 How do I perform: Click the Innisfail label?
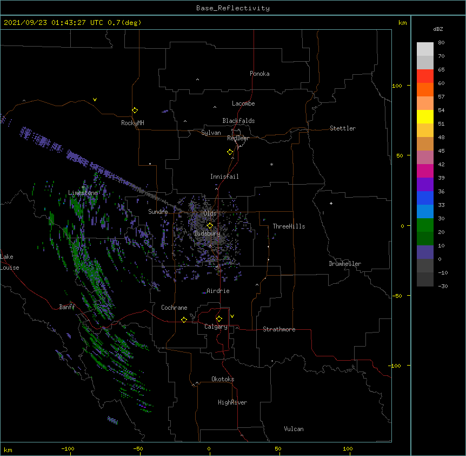click(224, 177)
